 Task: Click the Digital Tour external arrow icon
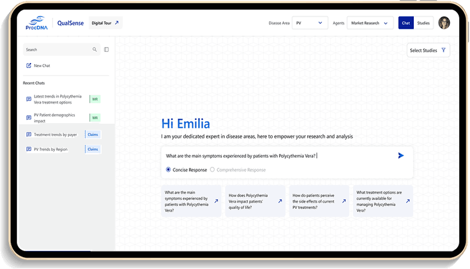click(x=117, y=23)
